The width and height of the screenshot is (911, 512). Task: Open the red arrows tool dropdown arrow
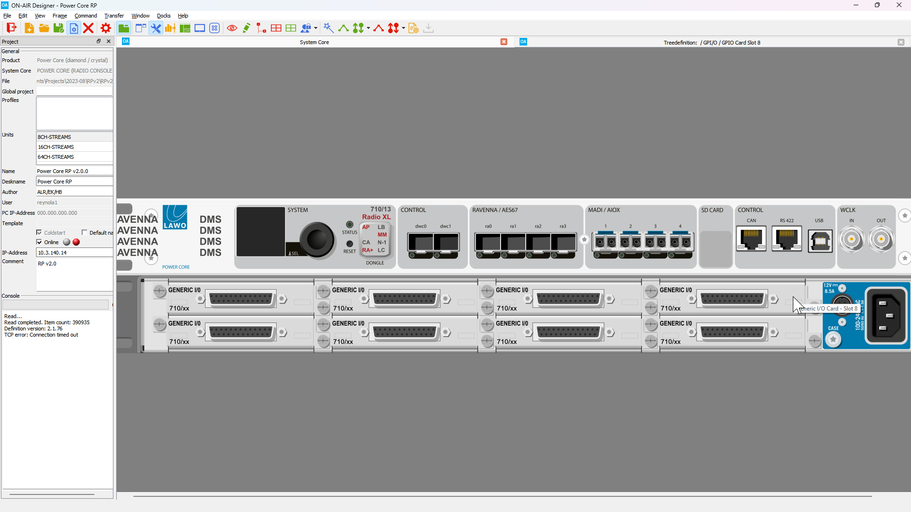(x=403, y=28)
